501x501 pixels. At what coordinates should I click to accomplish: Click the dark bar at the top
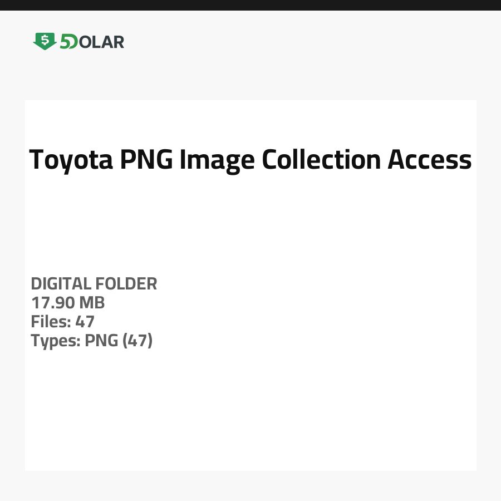(250, 5)
